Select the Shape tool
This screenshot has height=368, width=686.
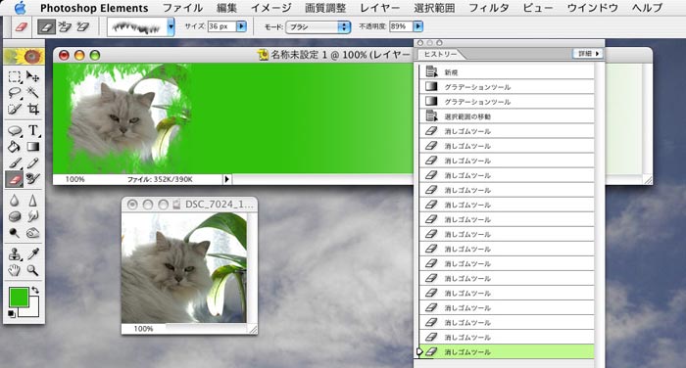[x=15, y=130]
